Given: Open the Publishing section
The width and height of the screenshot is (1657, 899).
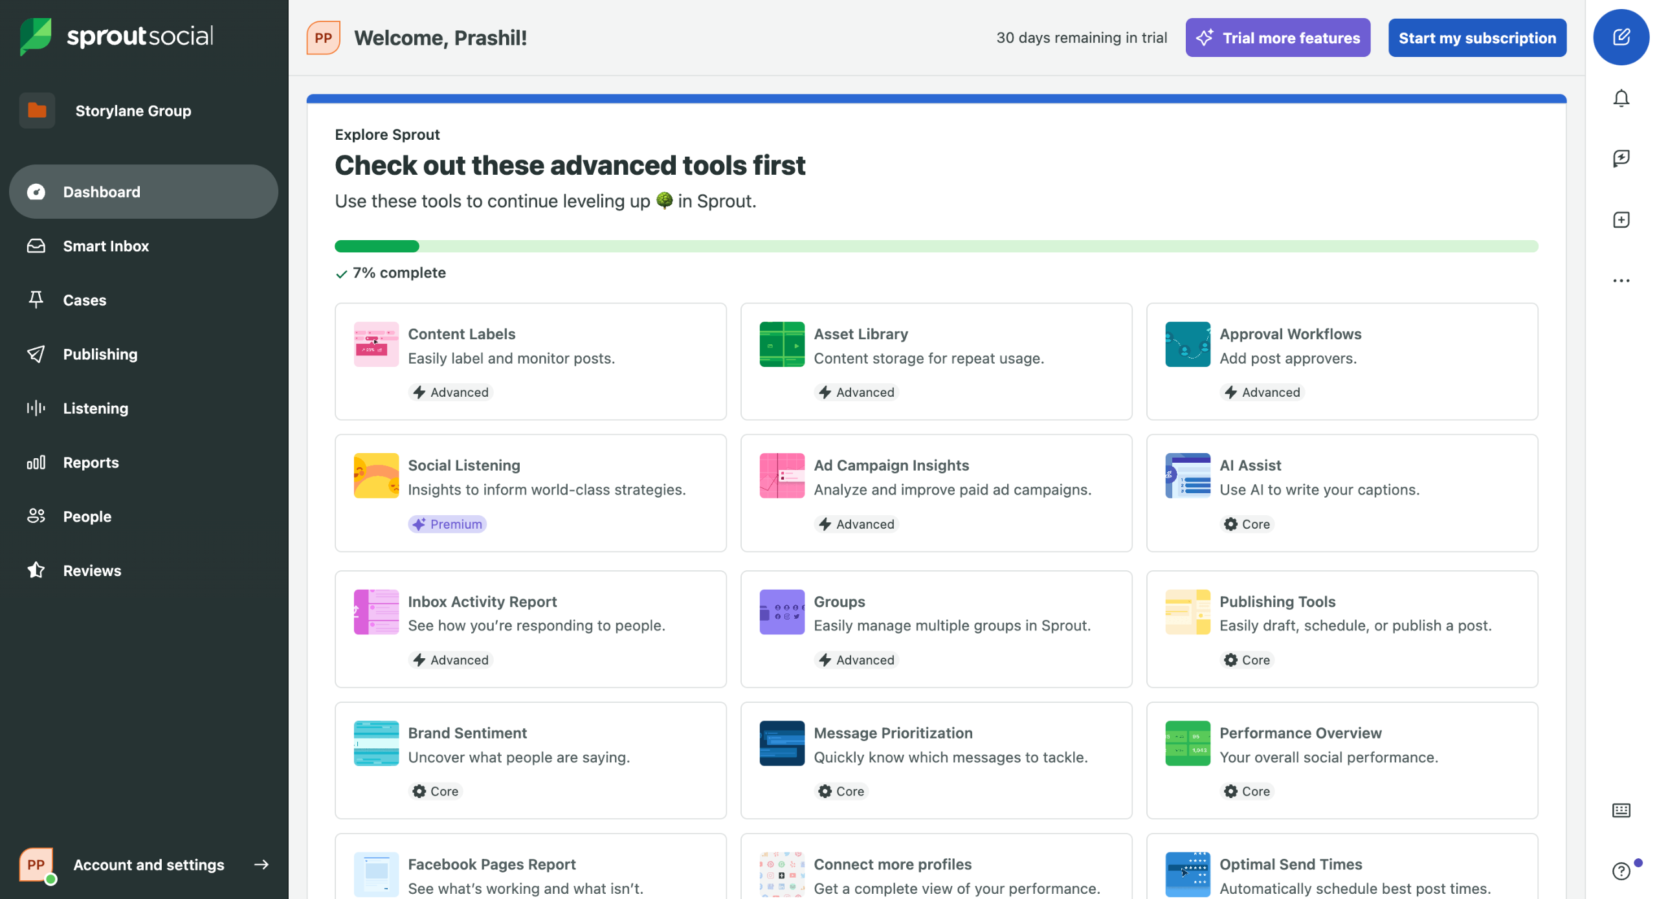Looking at the screenshot, I should (100, 354).
